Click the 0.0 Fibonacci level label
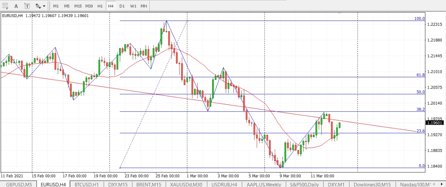Viewport: 446px width, 187px height. pos(422,166)
